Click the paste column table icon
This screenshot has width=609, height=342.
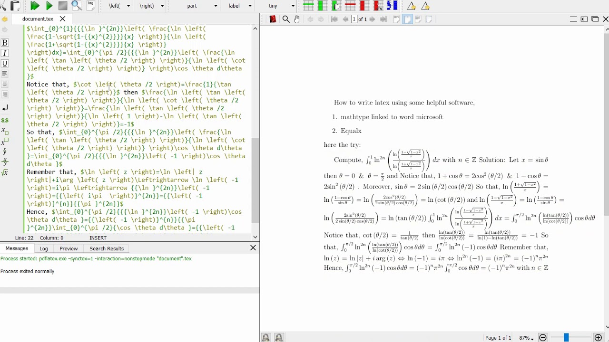(336, 6)
